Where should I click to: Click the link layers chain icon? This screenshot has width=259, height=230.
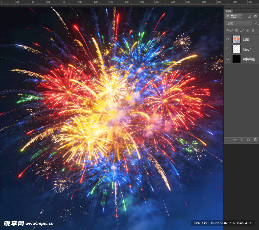coord(235,140)
